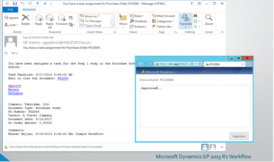Viewport: 274px width, 162px height.
Task: Open the Actions dropdown
Action: (x=138, y=27)
